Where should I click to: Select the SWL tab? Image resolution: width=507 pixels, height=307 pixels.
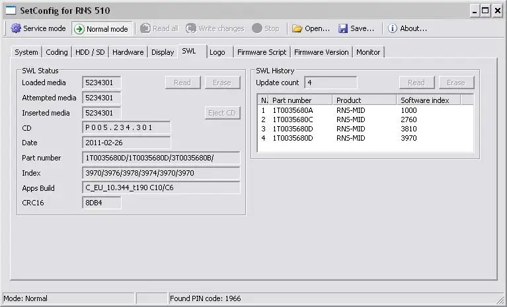pos(192,51)
